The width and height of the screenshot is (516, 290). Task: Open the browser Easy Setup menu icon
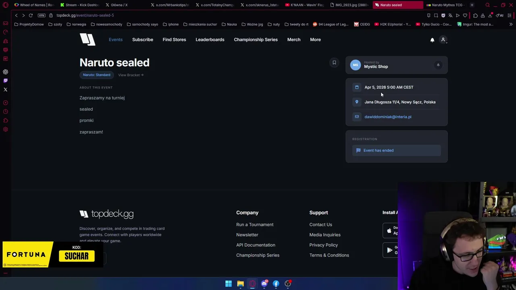tap(510, 15)
